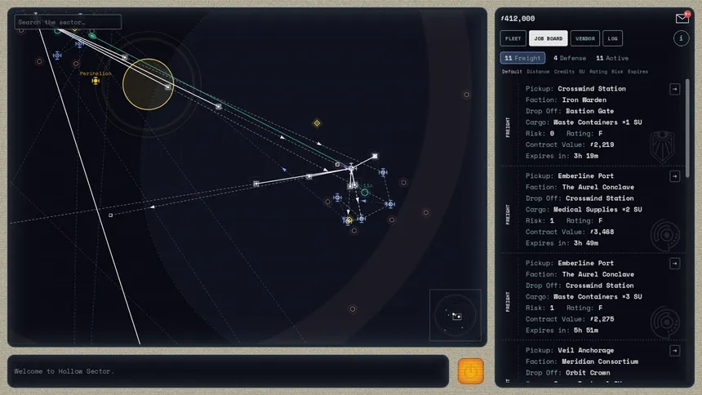This screenshot has width=702, height=395.
Task: Switch to the Log tab
Action: (x=612, y=38)
